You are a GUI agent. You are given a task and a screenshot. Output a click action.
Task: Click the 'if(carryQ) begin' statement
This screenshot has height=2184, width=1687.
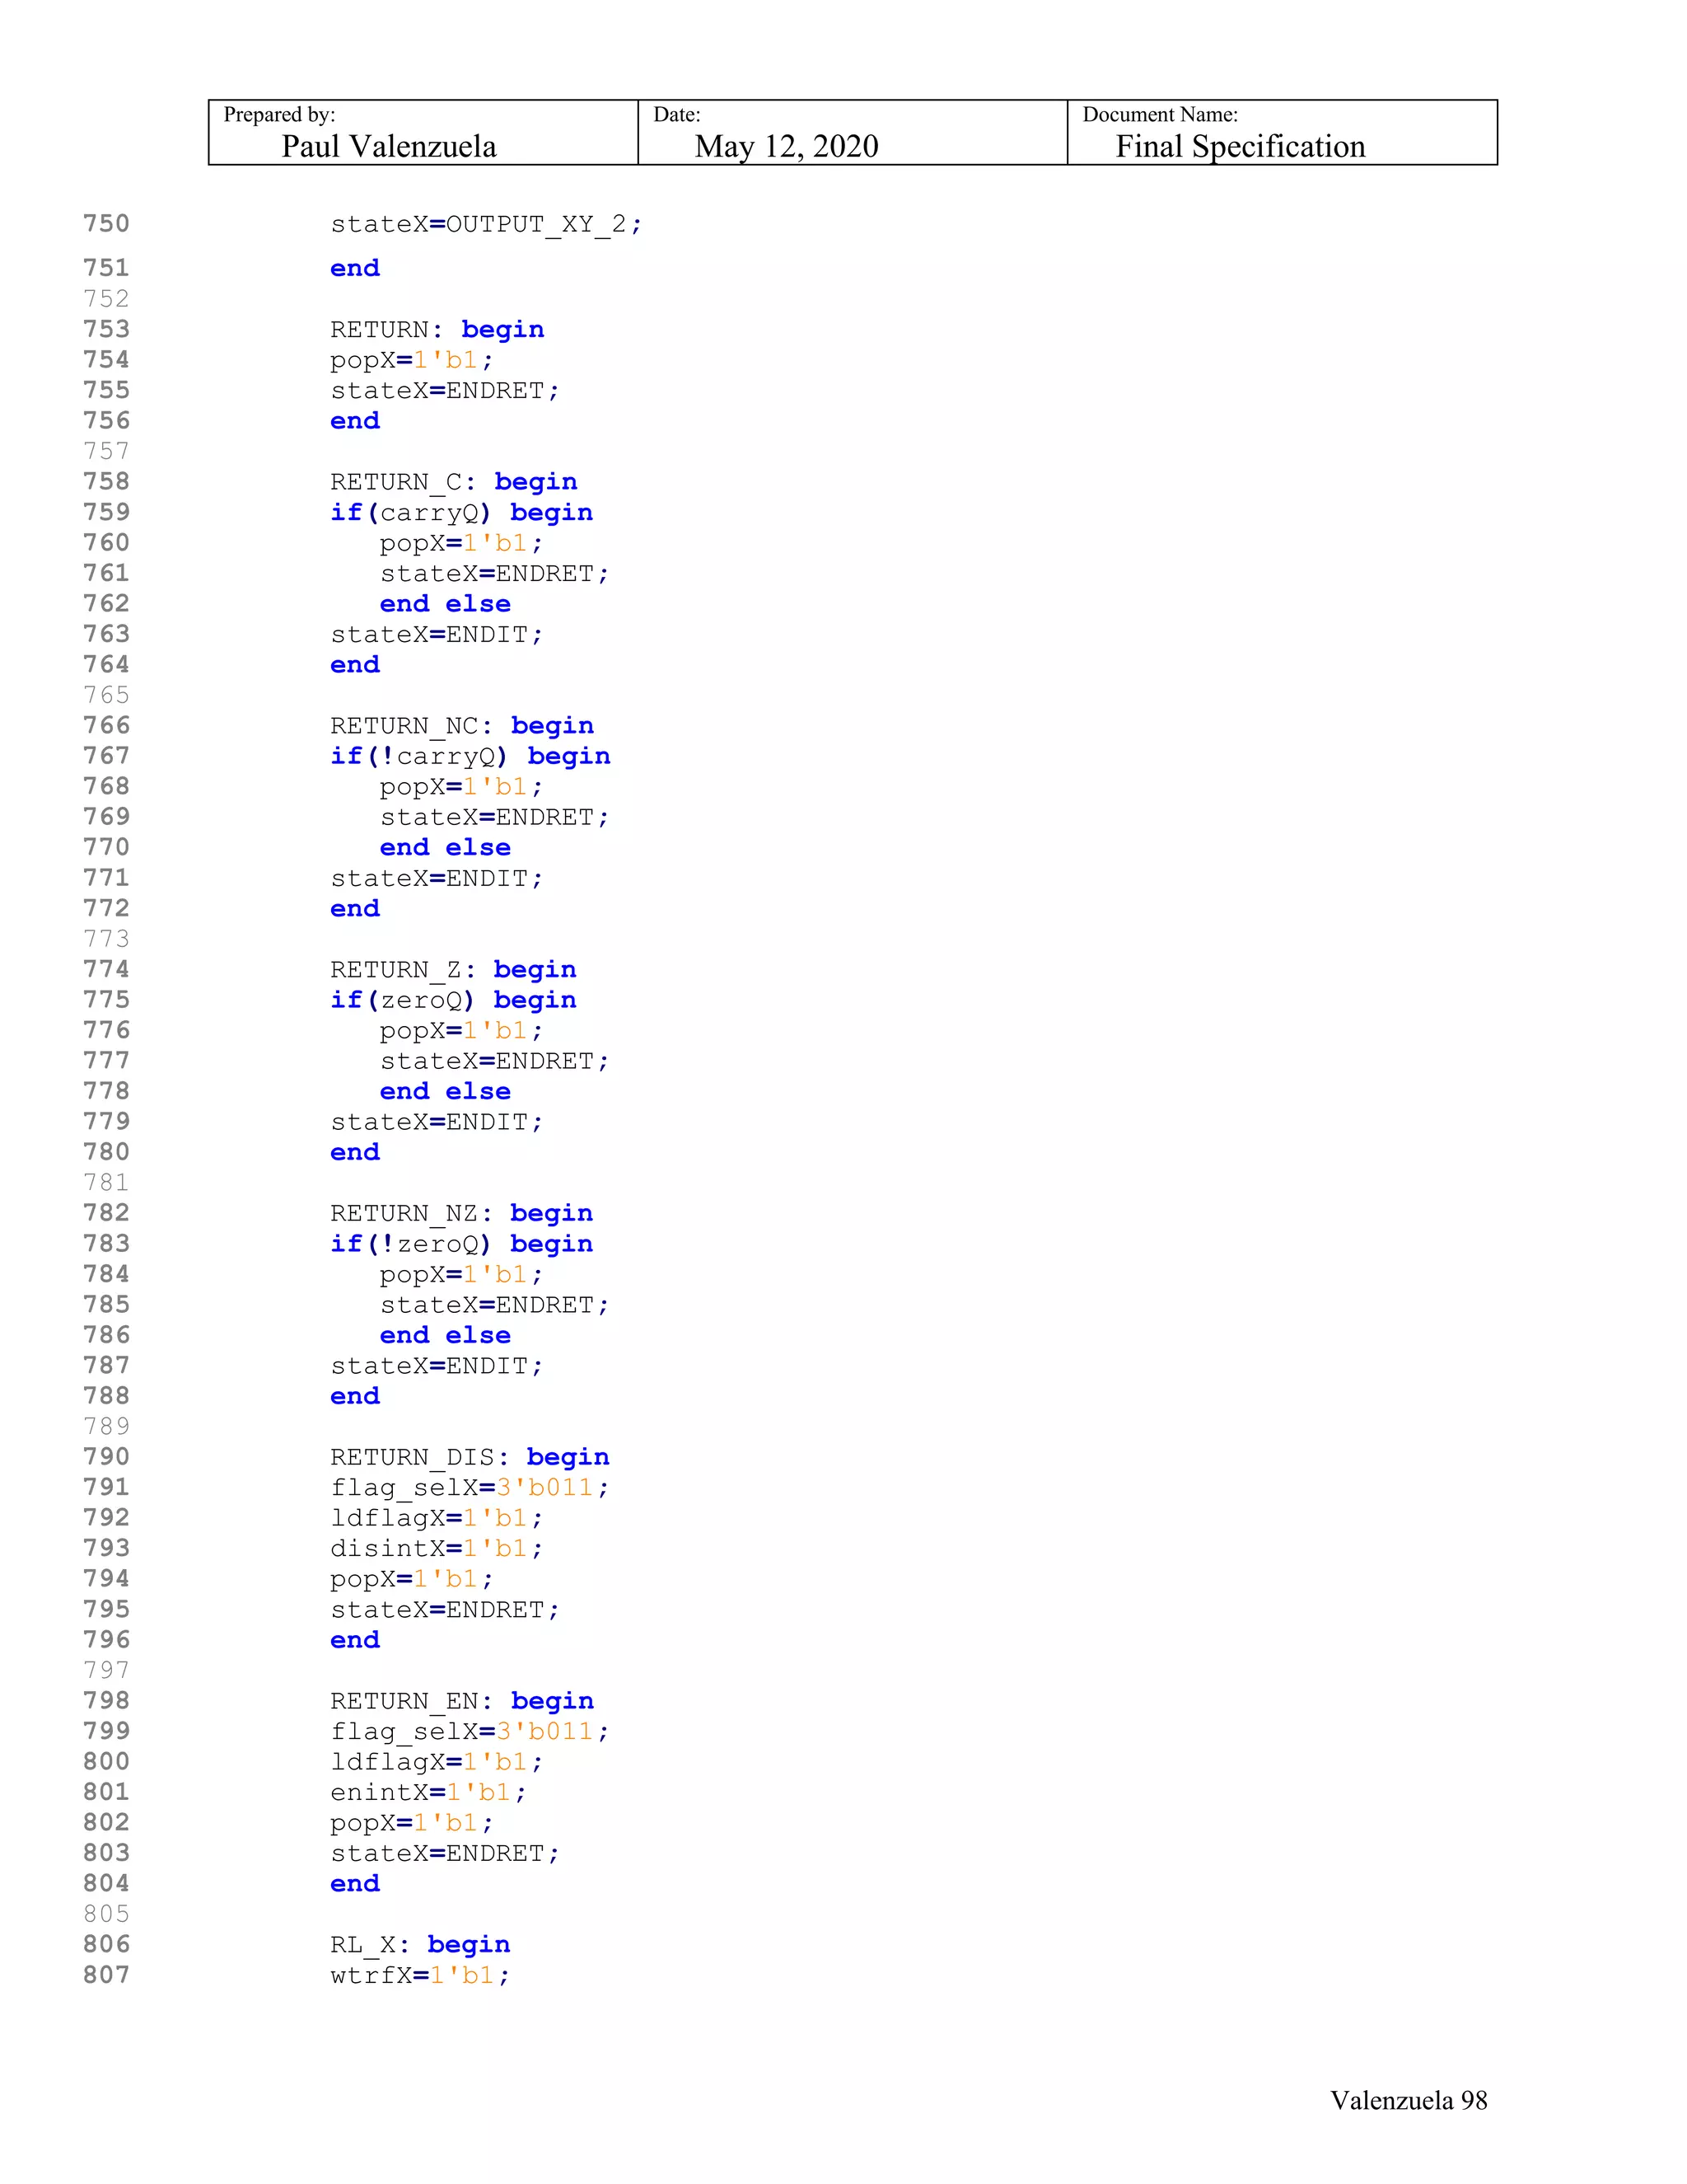462,513
